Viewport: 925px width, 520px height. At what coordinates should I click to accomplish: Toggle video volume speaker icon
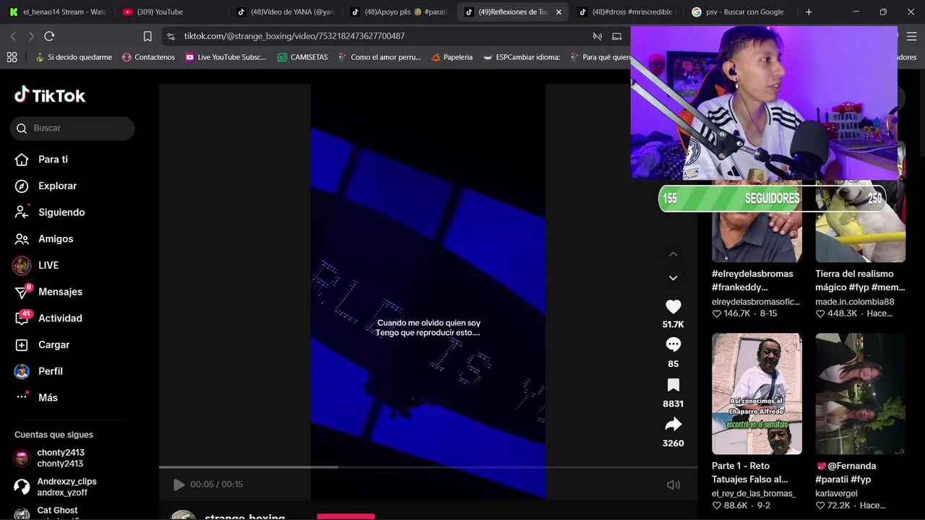pos(674,485)
